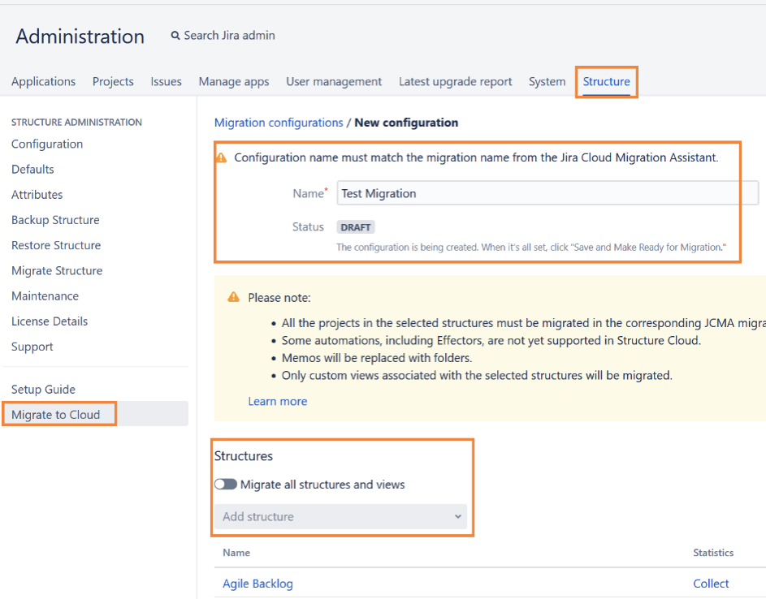
Task: Open the Latest upgrade report section
Action: 455,81
